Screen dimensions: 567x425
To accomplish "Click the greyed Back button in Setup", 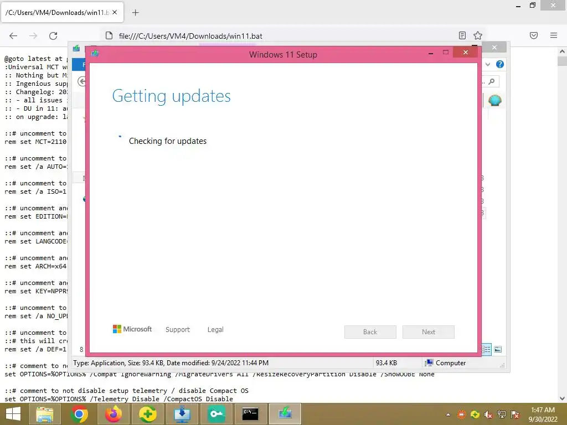I will (x=370, y=332).
